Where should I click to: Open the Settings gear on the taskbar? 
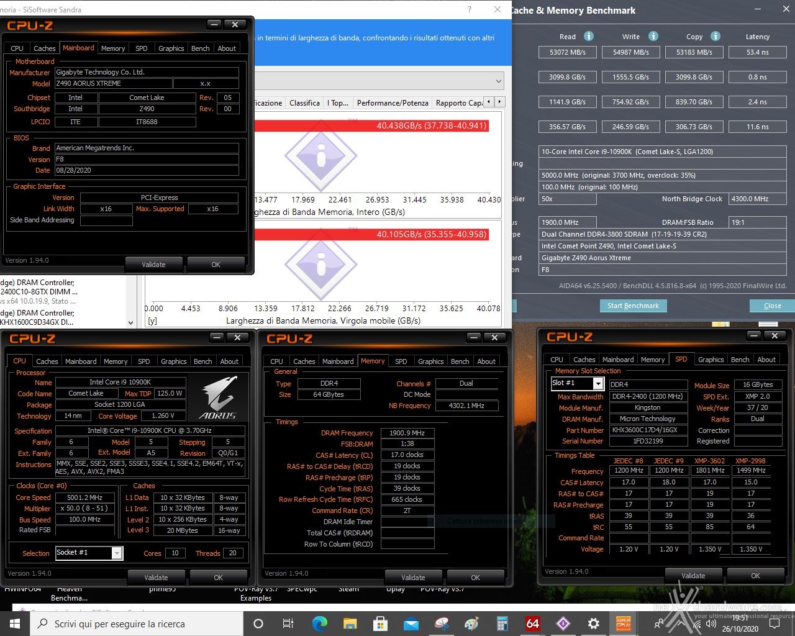594,624
